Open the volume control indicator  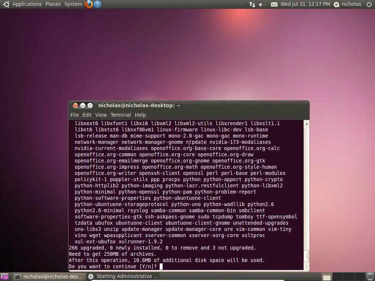(x=262, y=4)
